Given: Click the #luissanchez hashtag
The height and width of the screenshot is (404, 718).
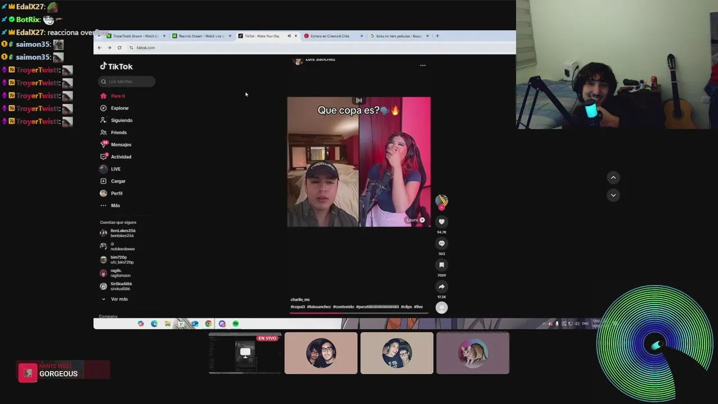Looking at the screenshot, I should [319, 307].
